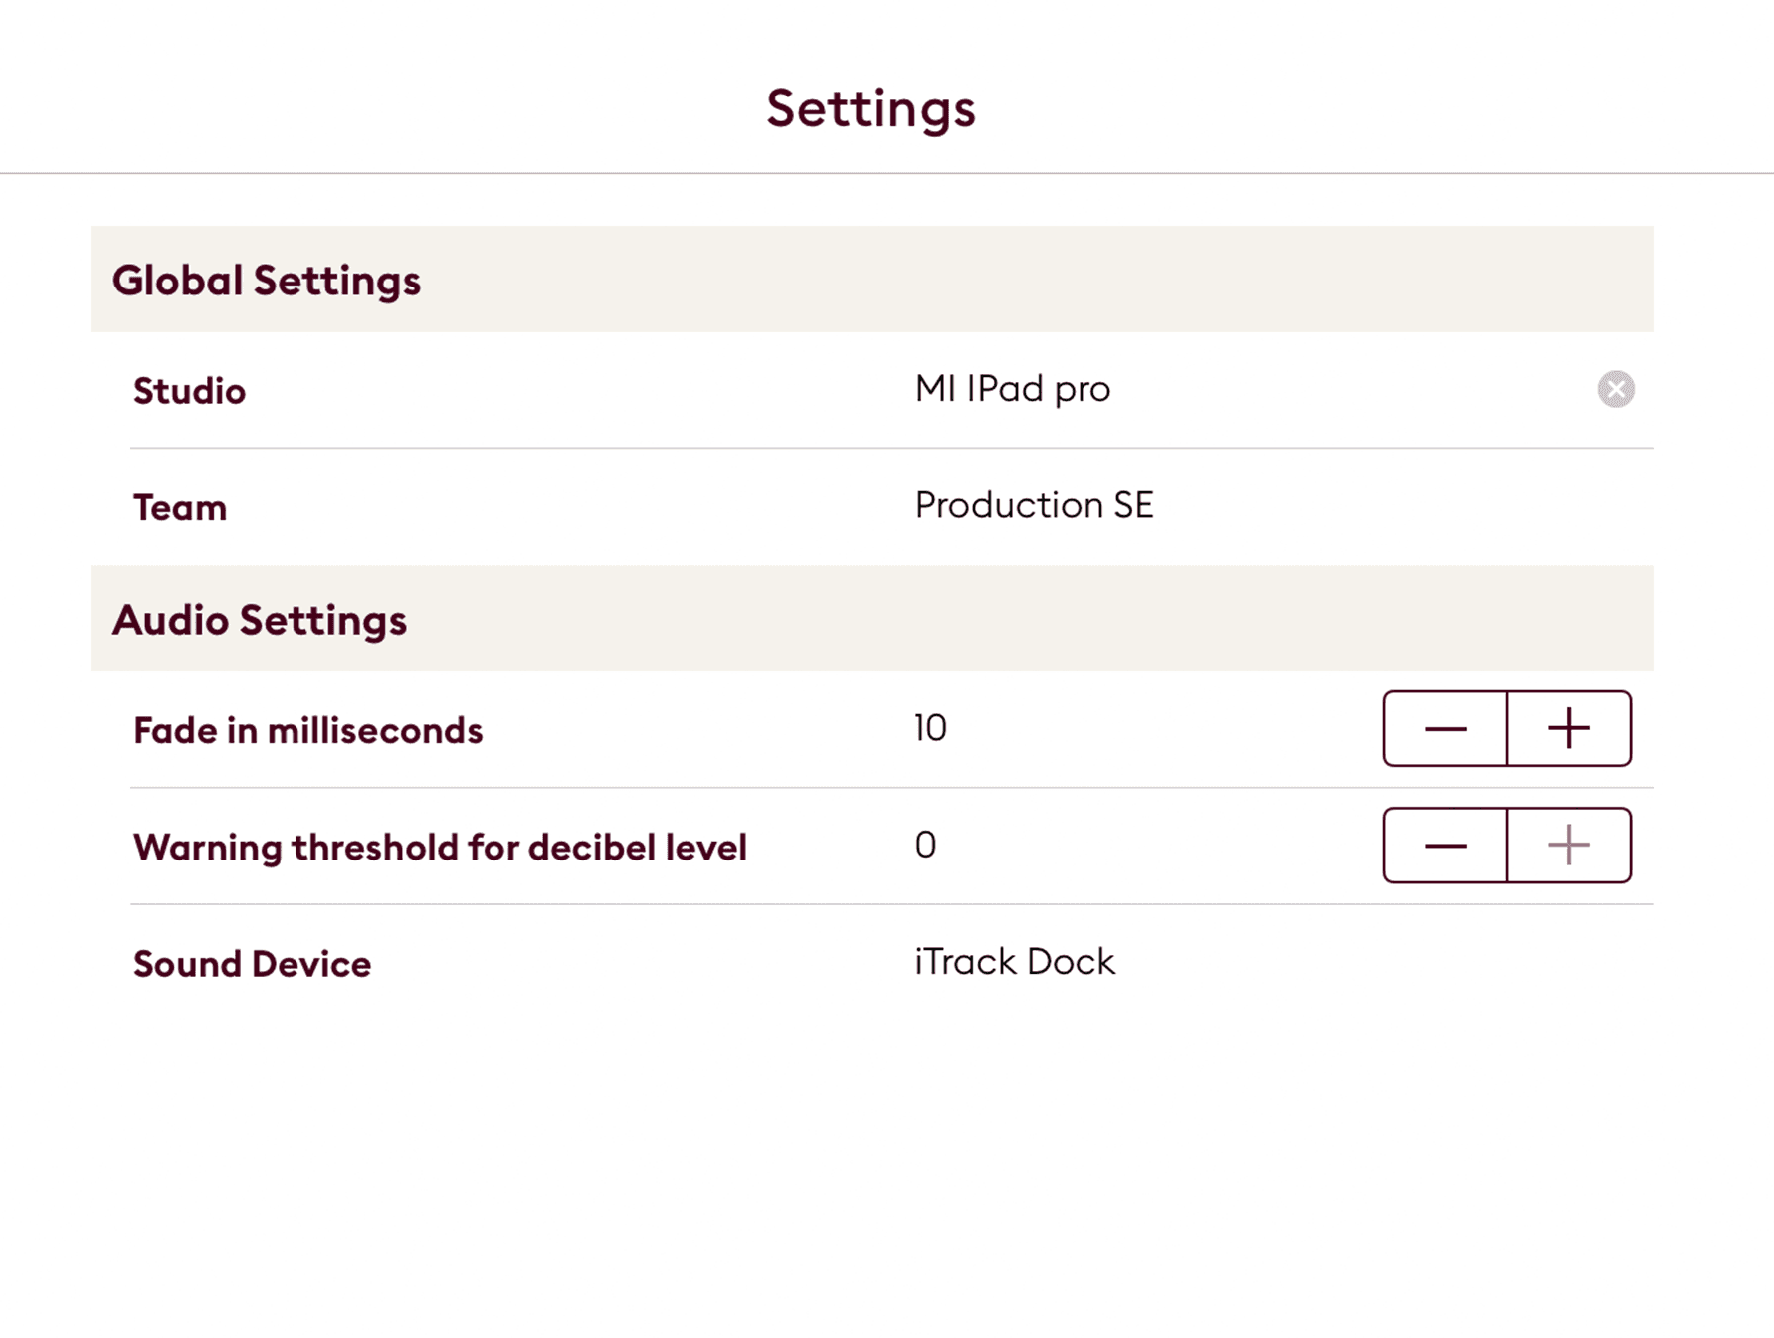Tap the X icon beside MI IPad pro

[x=1616, y=390]
